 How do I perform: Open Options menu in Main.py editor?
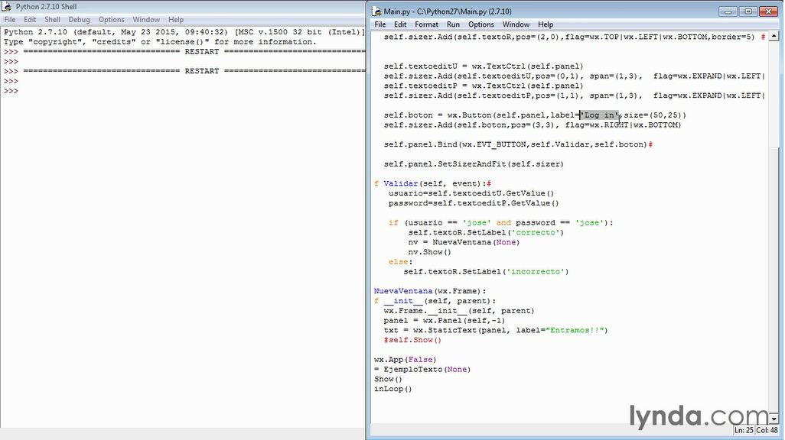(481, 24)
